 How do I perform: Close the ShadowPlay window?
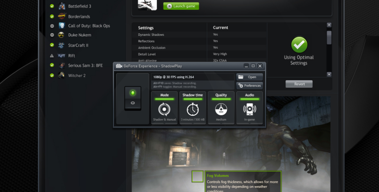[260, 66]
